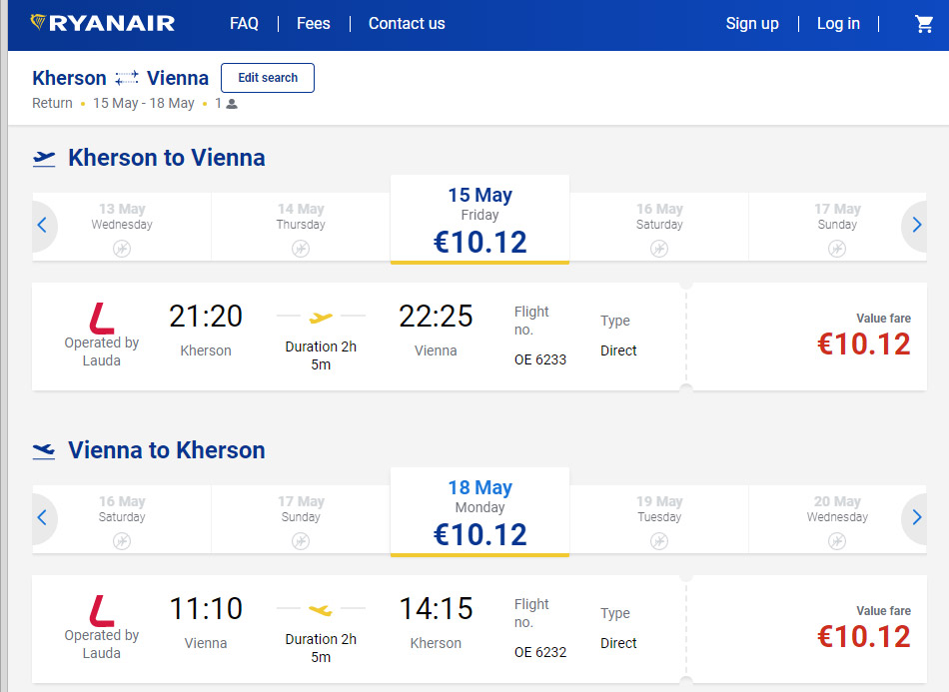Click the landing plane icon beside Vienna to Kherson
Screen dimensions: 949x692
point(44,451)
